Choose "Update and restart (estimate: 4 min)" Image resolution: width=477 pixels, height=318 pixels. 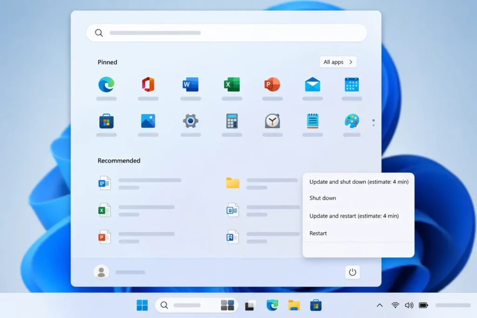[354, 216]
